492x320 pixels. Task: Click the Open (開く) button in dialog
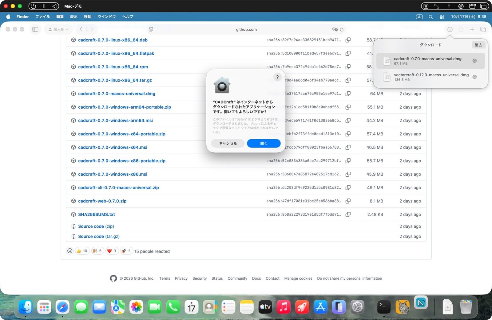tap(264, 143)
